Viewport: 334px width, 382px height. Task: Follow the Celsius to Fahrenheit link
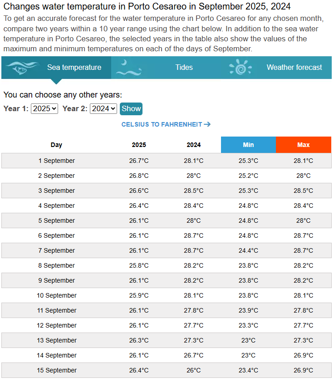[x=162, y=124]
